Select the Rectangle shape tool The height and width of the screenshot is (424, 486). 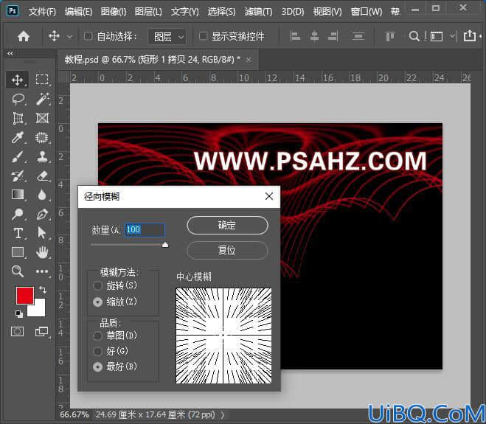18,252
